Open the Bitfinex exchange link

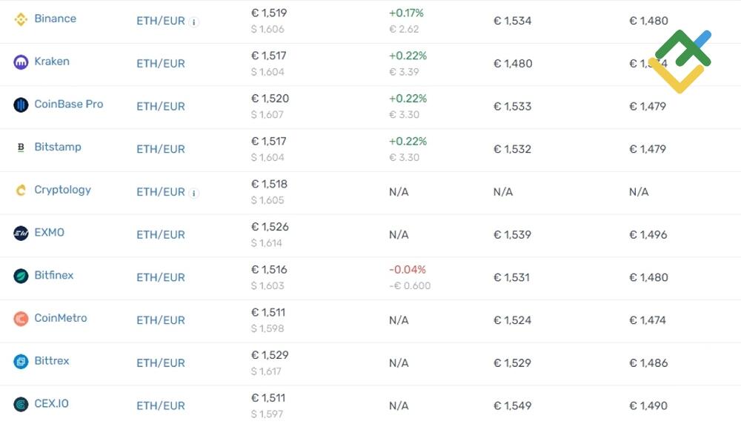pos(53,275)
